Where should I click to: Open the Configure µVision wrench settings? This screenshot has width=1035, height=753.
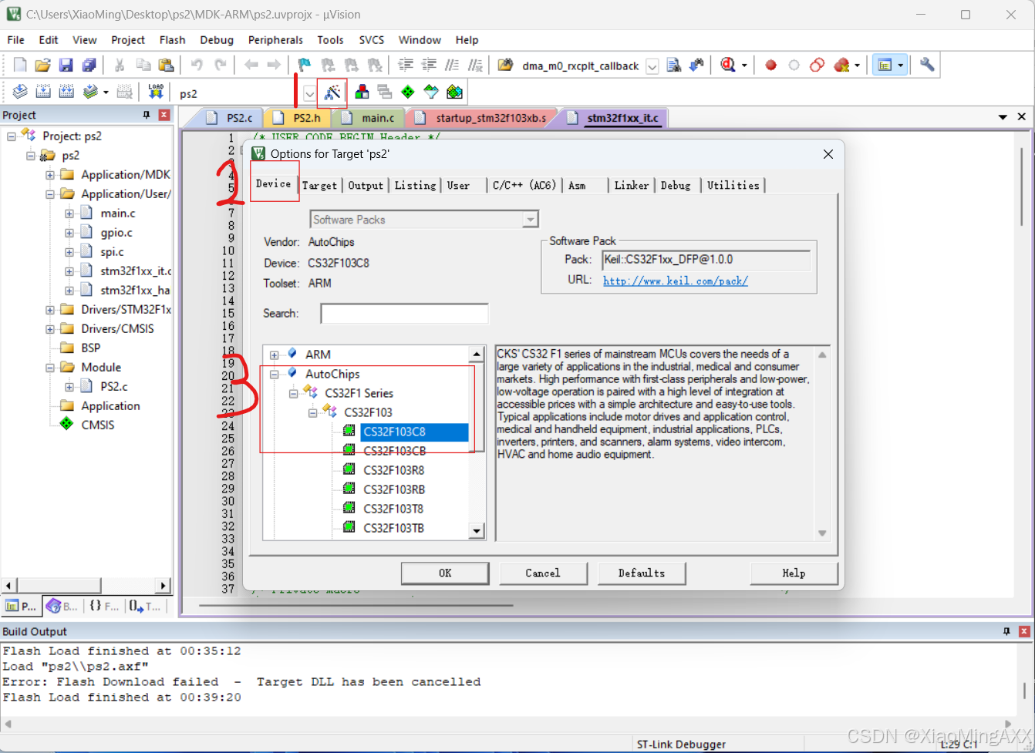pos(929,65)
